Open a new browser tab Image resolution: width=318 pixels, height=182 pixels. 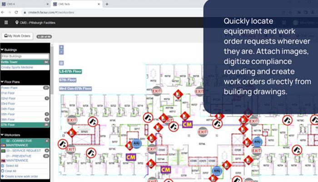107,4
